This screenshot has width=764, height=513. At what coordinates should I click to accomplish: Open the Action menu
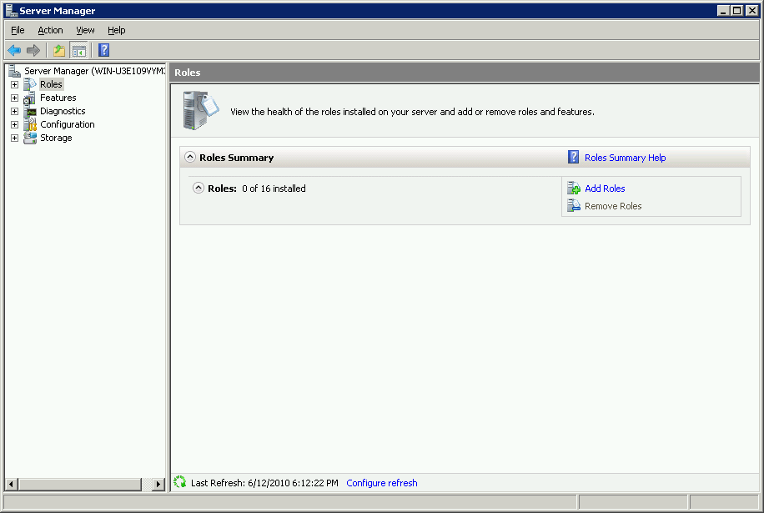[50, 30]
